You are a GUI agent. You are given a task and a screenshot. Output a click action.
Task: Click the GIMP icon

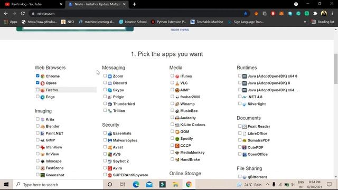click(x=43, y=140)
